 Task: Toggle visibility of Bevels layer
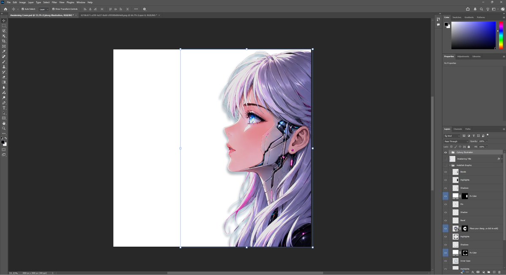(x=446, y=172)
